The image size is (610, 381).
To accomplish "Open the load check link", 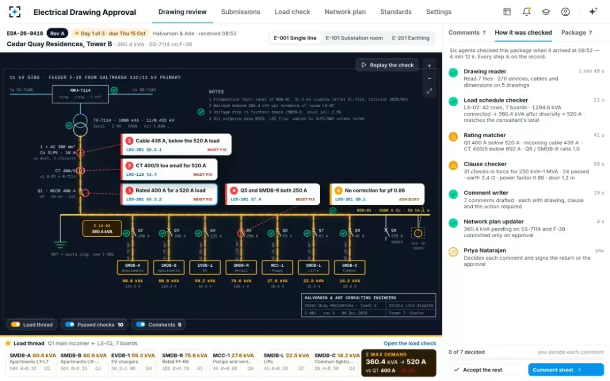I will click(x=410, y=343).
